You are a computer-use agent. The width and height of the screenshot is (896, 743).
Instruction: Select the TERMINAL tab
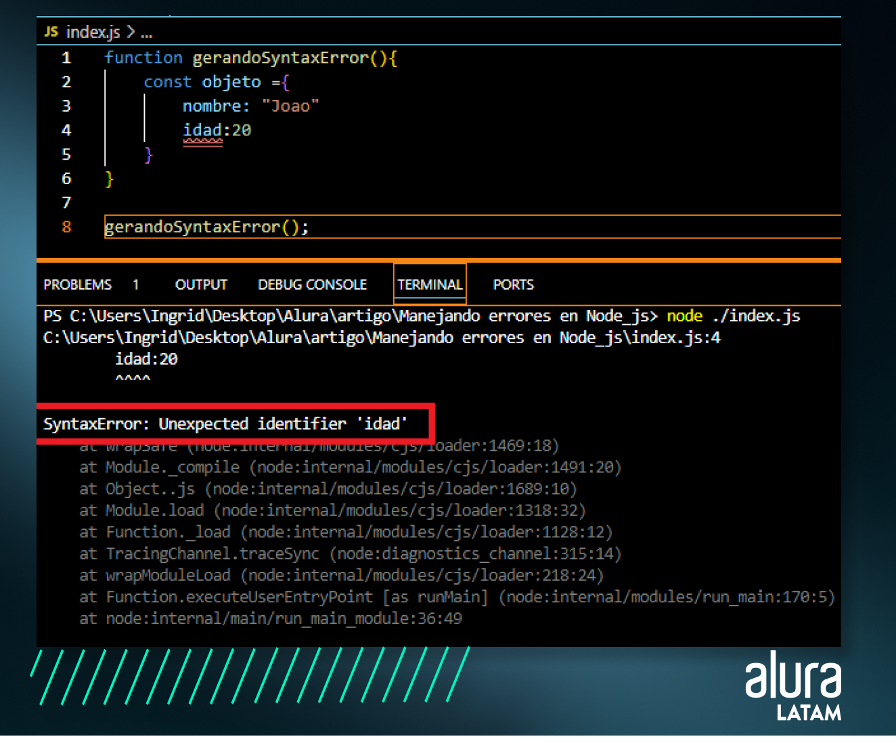point(430,285)
